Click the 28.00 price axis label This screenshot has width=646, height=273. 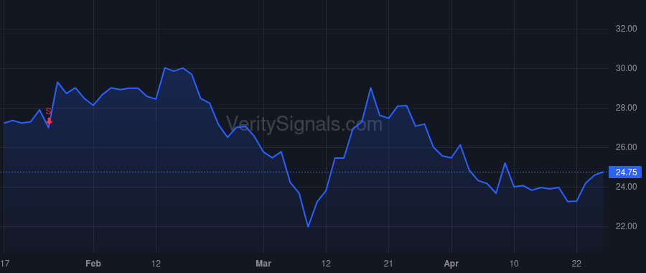[626, 108]
